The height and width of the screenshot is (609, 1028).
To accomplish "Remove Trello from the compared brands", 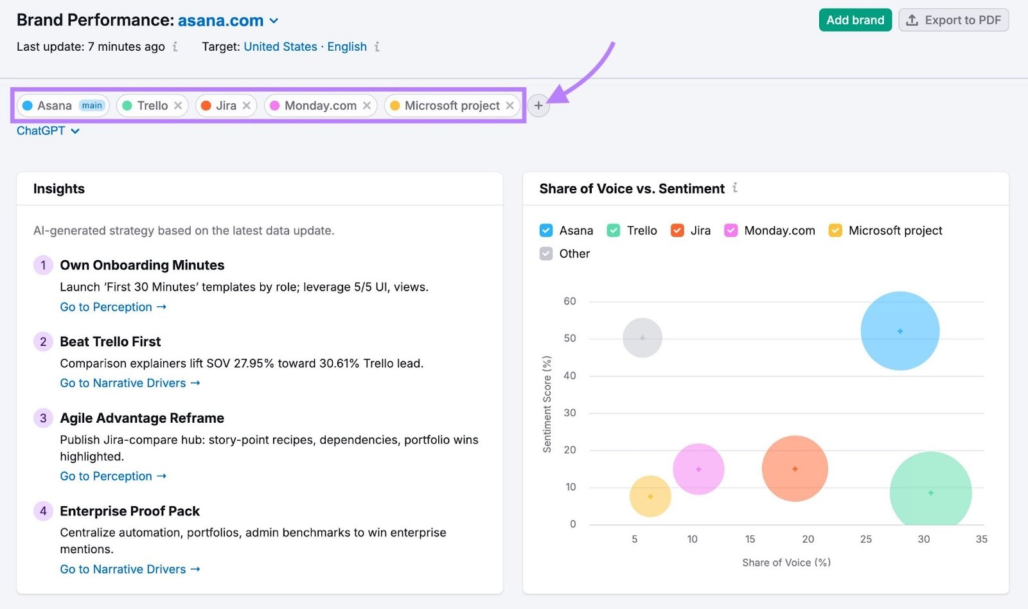I will pyautogui.click(x=179, y=105).
